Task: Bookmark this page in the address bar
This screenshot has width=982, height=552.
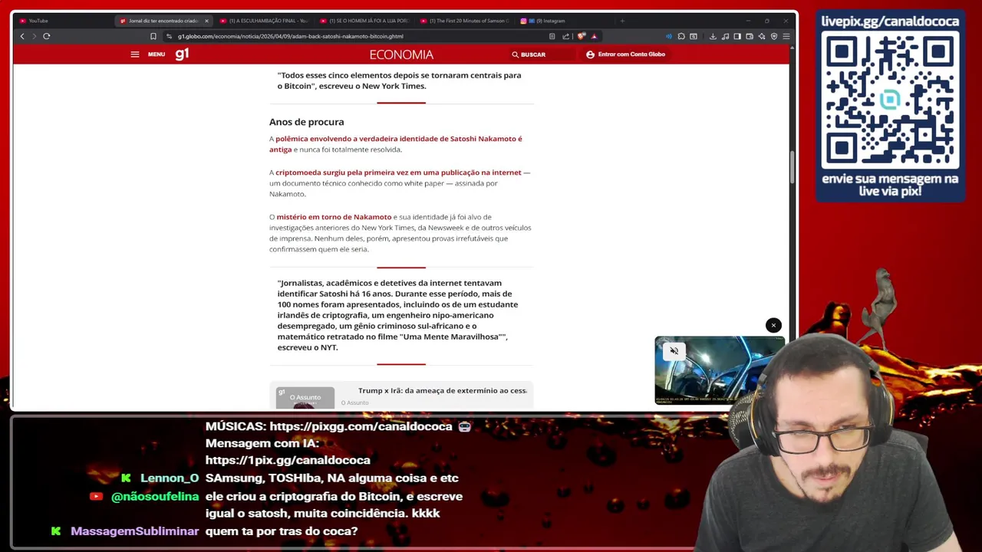Action: [x=153, y=36]
